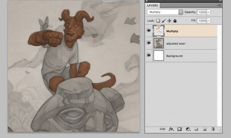Toggle Lock image pixels brush icon
231x138 pixels.
164,21
